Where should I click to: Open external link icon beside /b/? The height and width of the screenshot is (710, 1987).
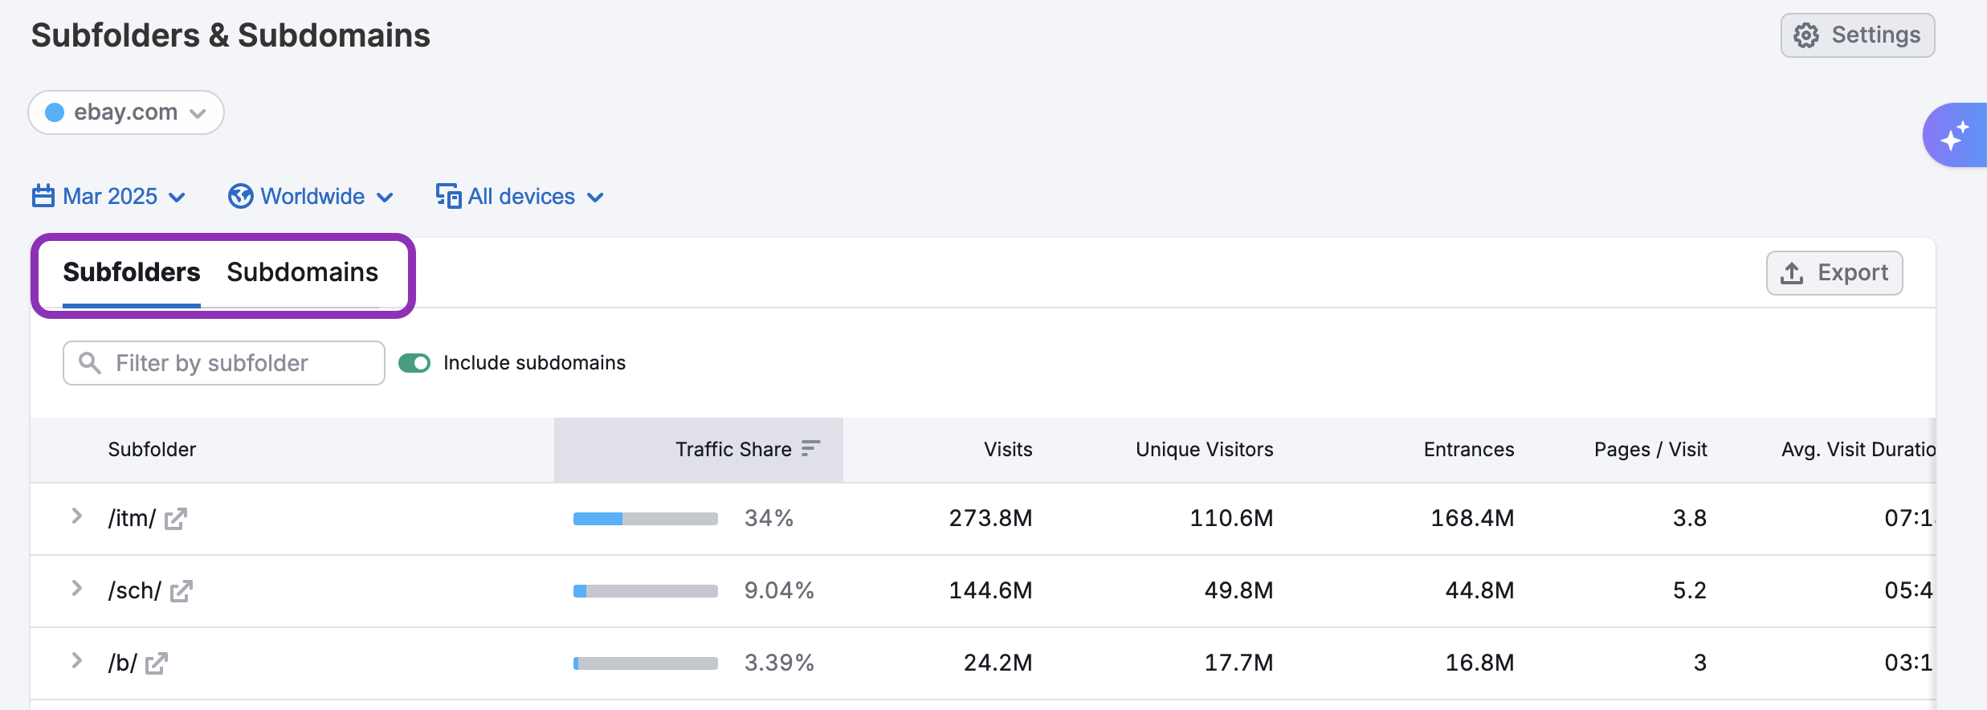157,663
